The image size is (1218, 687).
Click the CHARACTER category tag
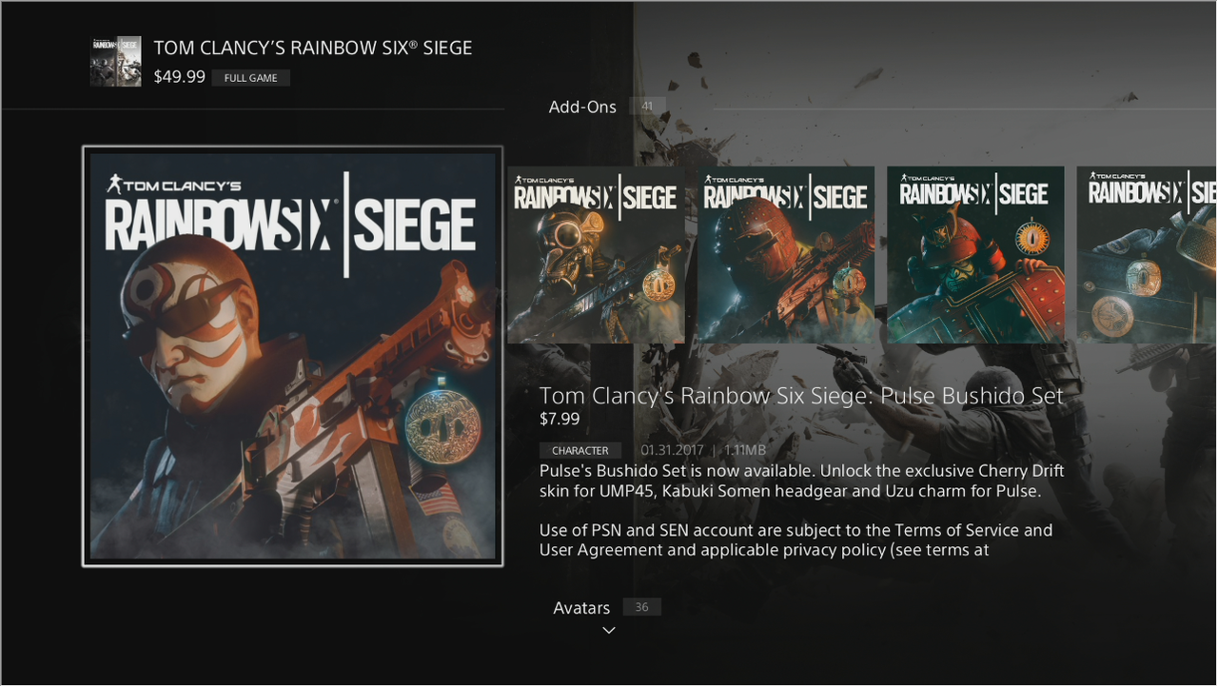coord(580,450)
